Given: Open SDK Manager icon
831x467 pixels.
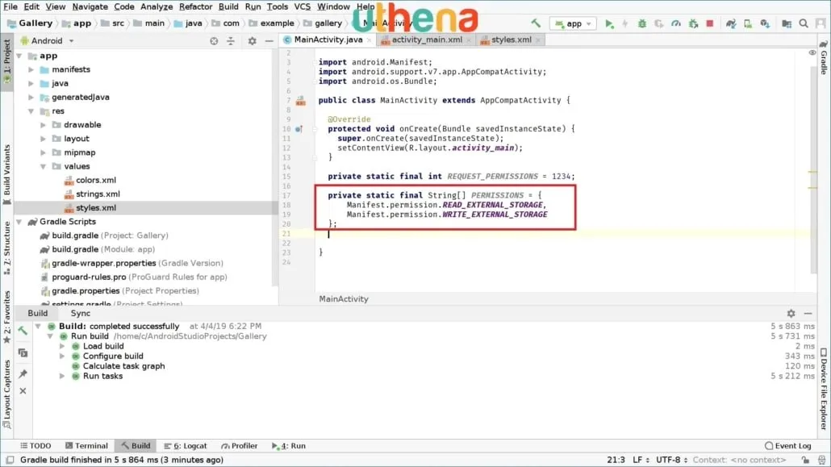Looking at the screenshot, I should (x=765, y=24).
